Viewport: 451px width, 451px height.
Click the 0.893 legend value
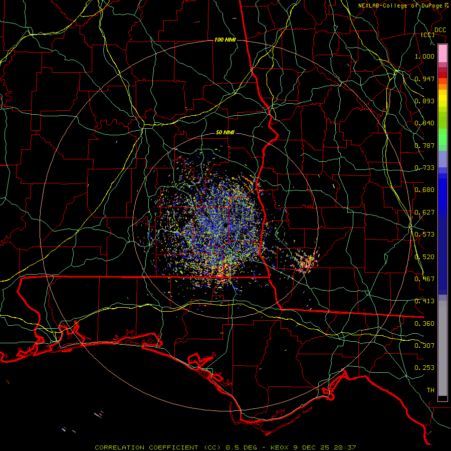(x=424, y=101)
